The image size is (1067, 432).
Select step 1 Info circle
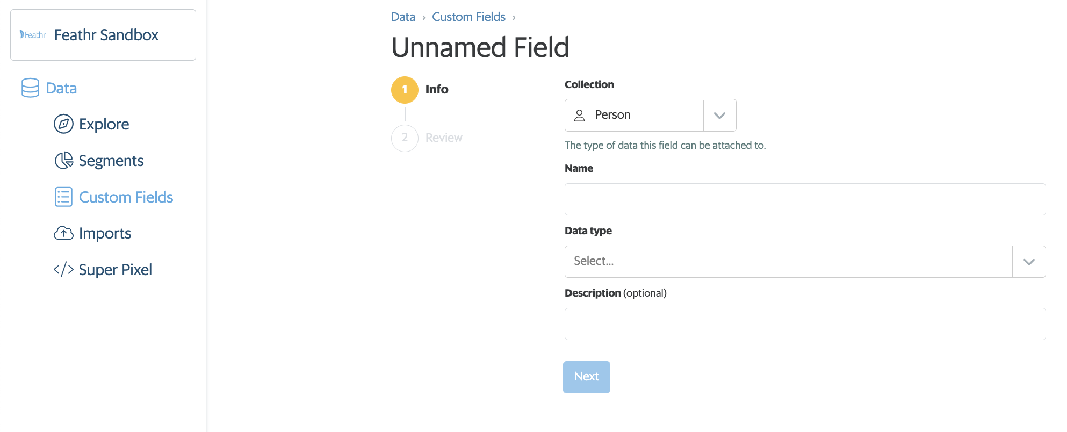tap(405, 90)
